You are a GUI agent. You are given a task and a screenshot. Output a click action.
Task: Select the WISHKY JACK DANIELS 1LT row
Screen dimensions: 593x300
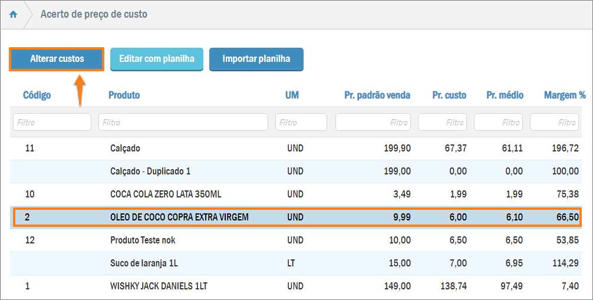tap(159, 286)
